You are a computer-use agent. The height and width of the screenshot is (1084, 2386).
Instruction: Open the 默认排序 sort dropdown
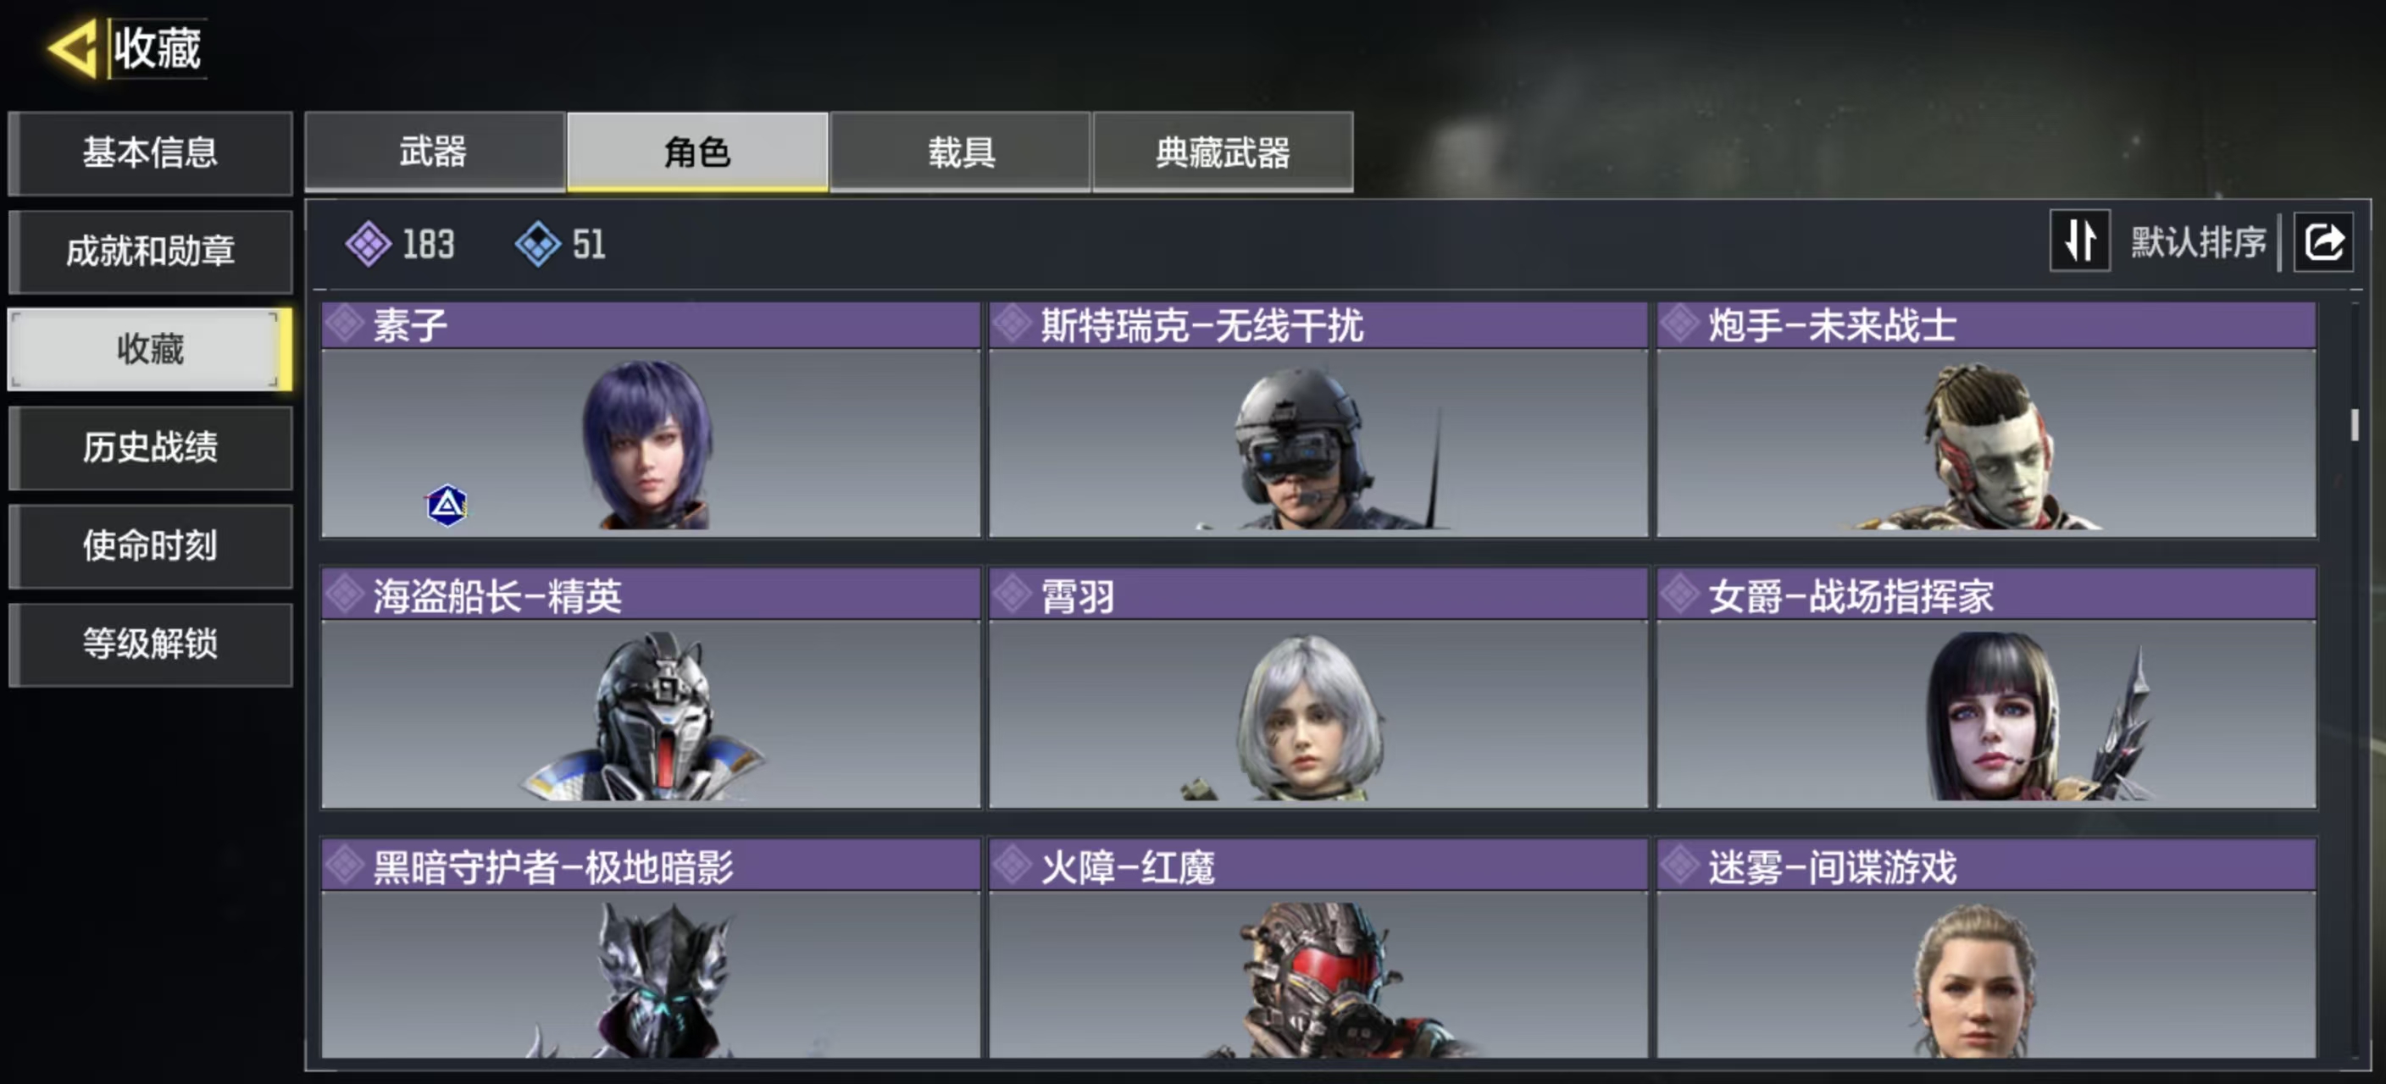pos(2197,242)
